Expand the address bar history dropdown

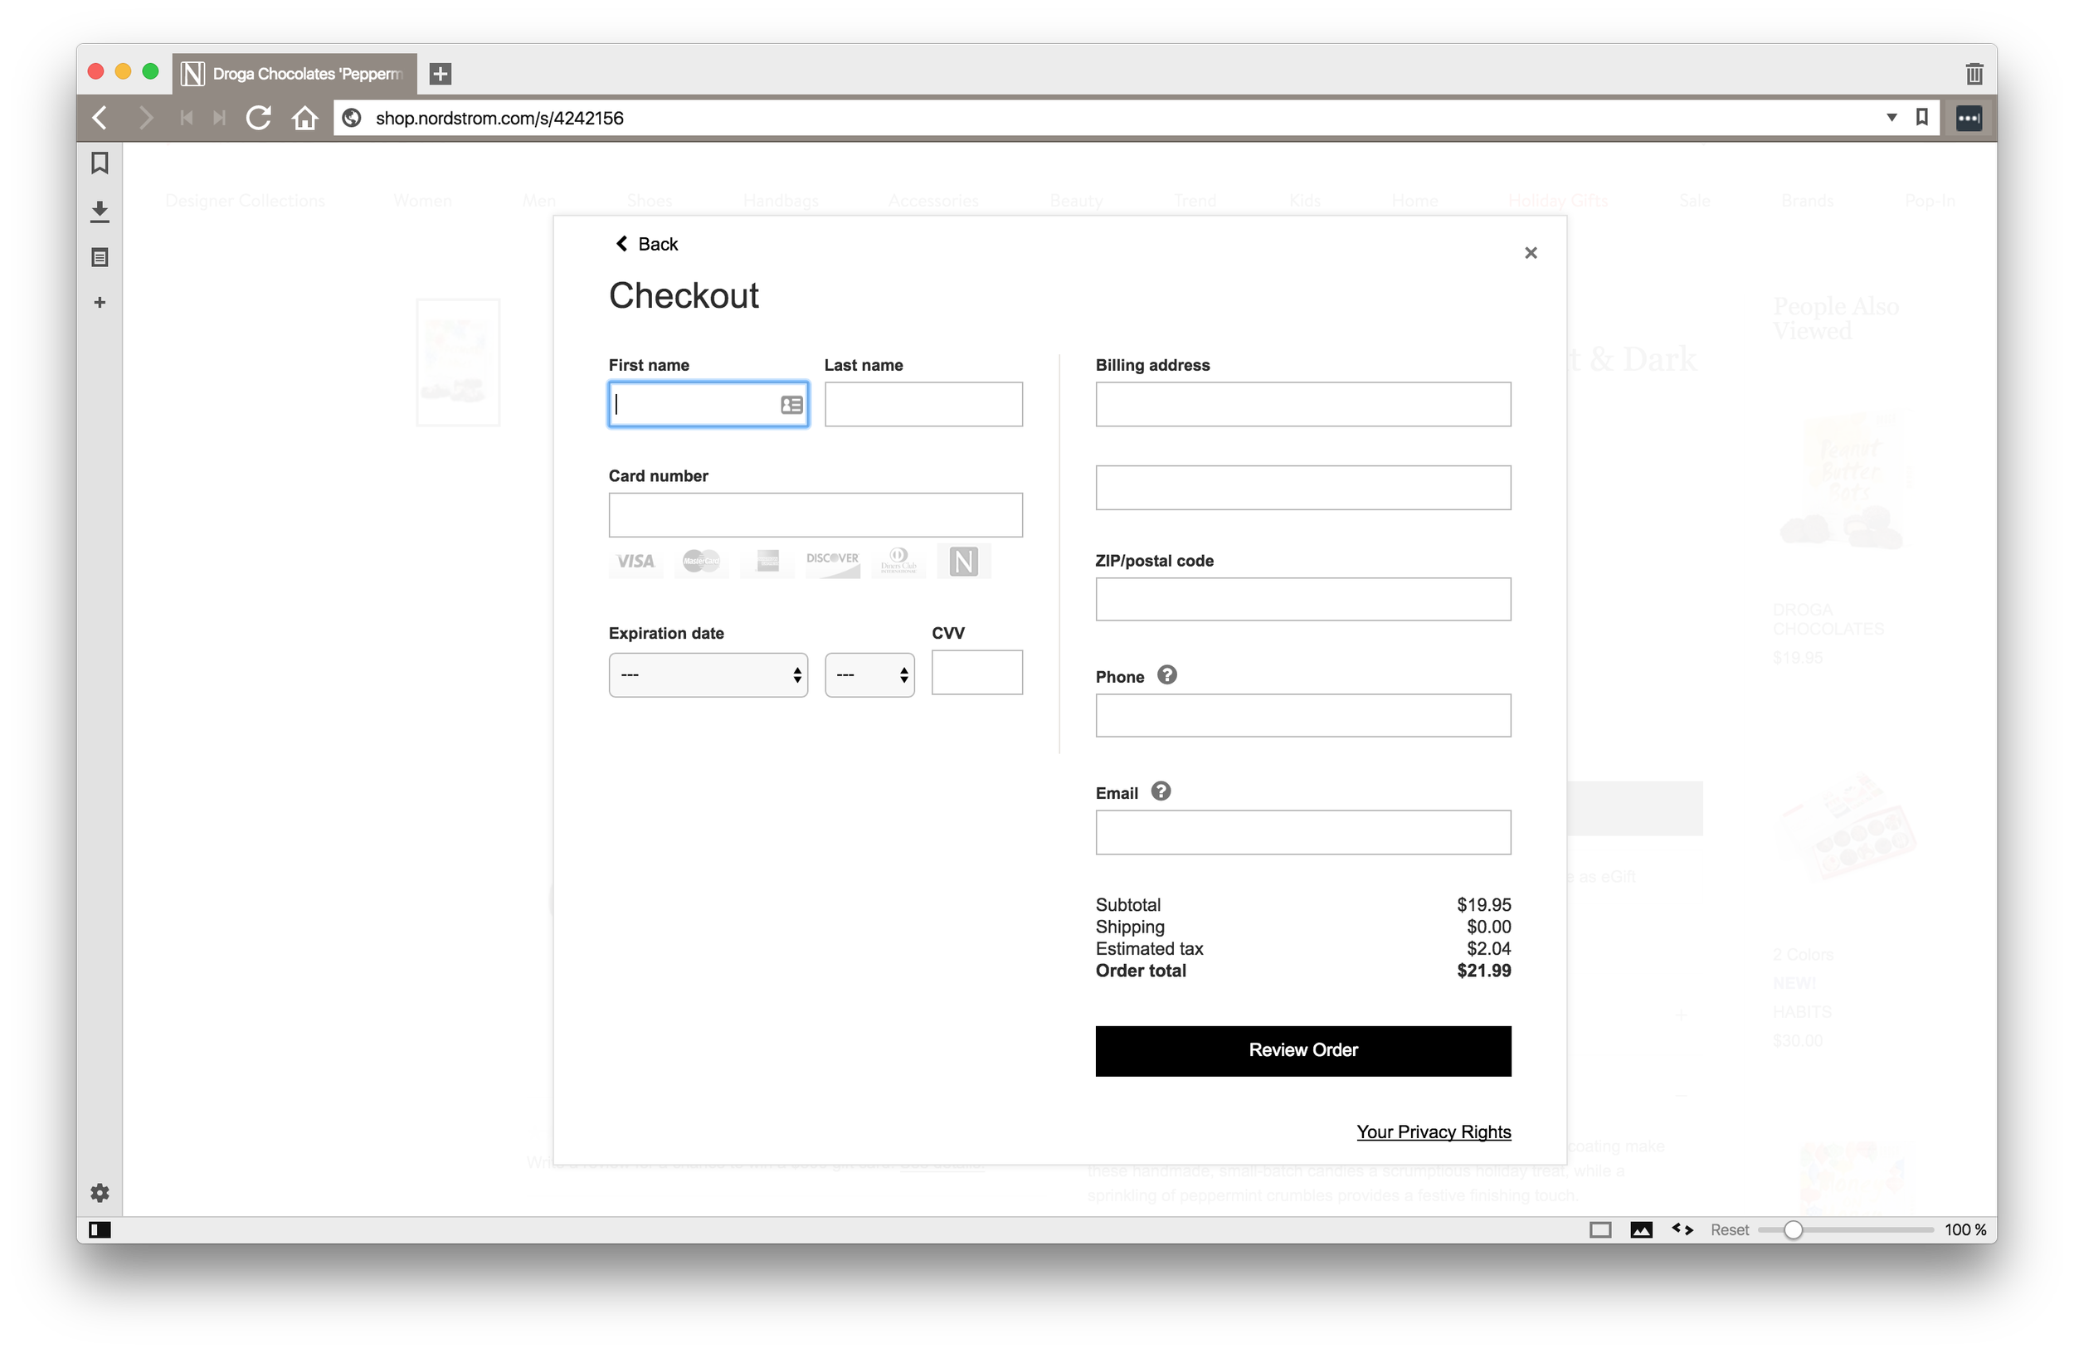1891,118
